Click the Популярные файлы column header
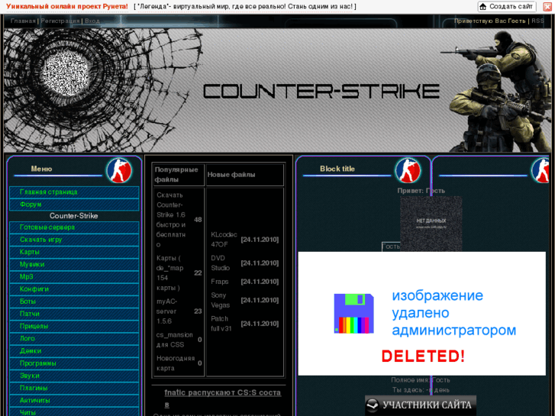The image size is (555, 416). tap(176, 175)
